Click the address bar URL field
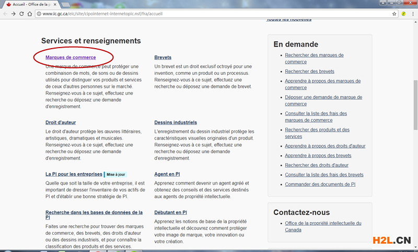 (x=209, y=14)
